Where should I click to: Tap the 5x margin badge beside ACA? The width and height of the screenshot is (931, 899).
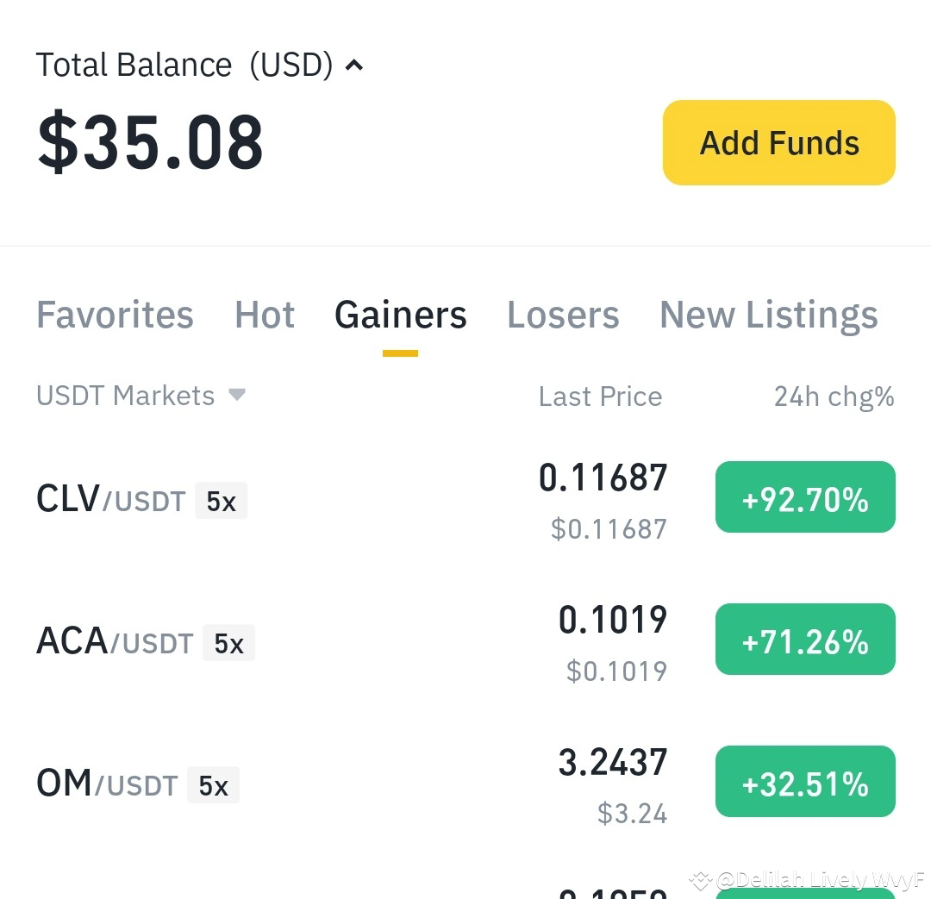click(x=228, y=642)
